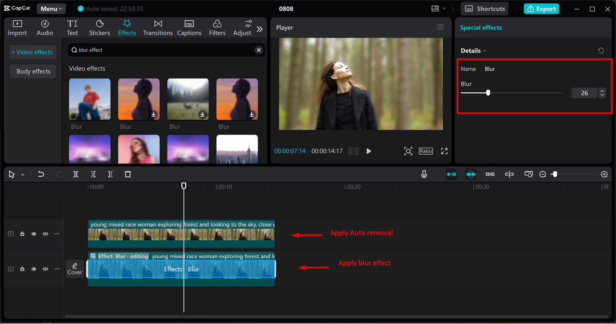The width and height of the screenshot is (616, 324).
Task: Download the foggy field Blur effect
Action: click(203, 114)
